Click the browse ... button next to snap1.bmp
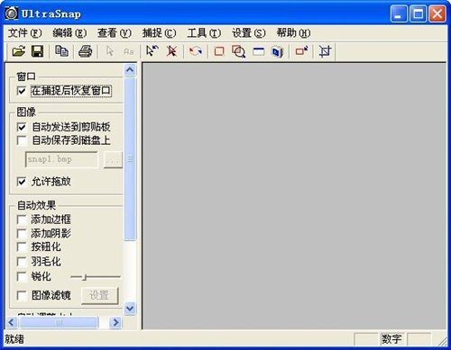This screenshot has height=350, width=451. click(113, 160)
